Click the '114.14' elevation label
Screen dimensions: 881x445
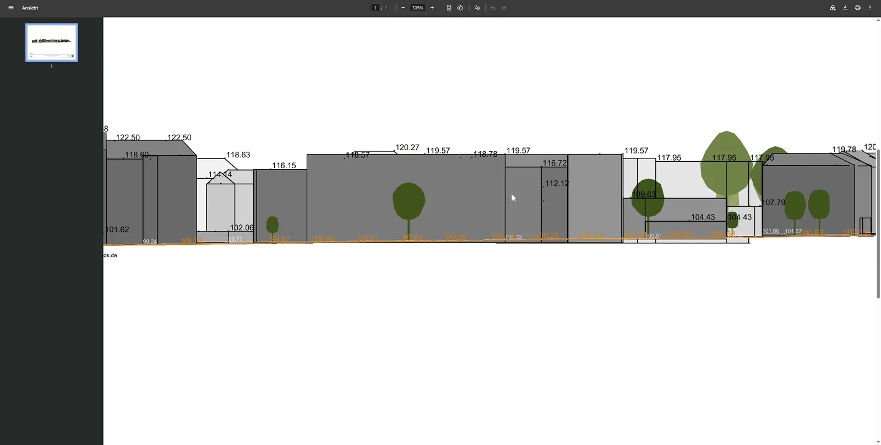[220, 175]
